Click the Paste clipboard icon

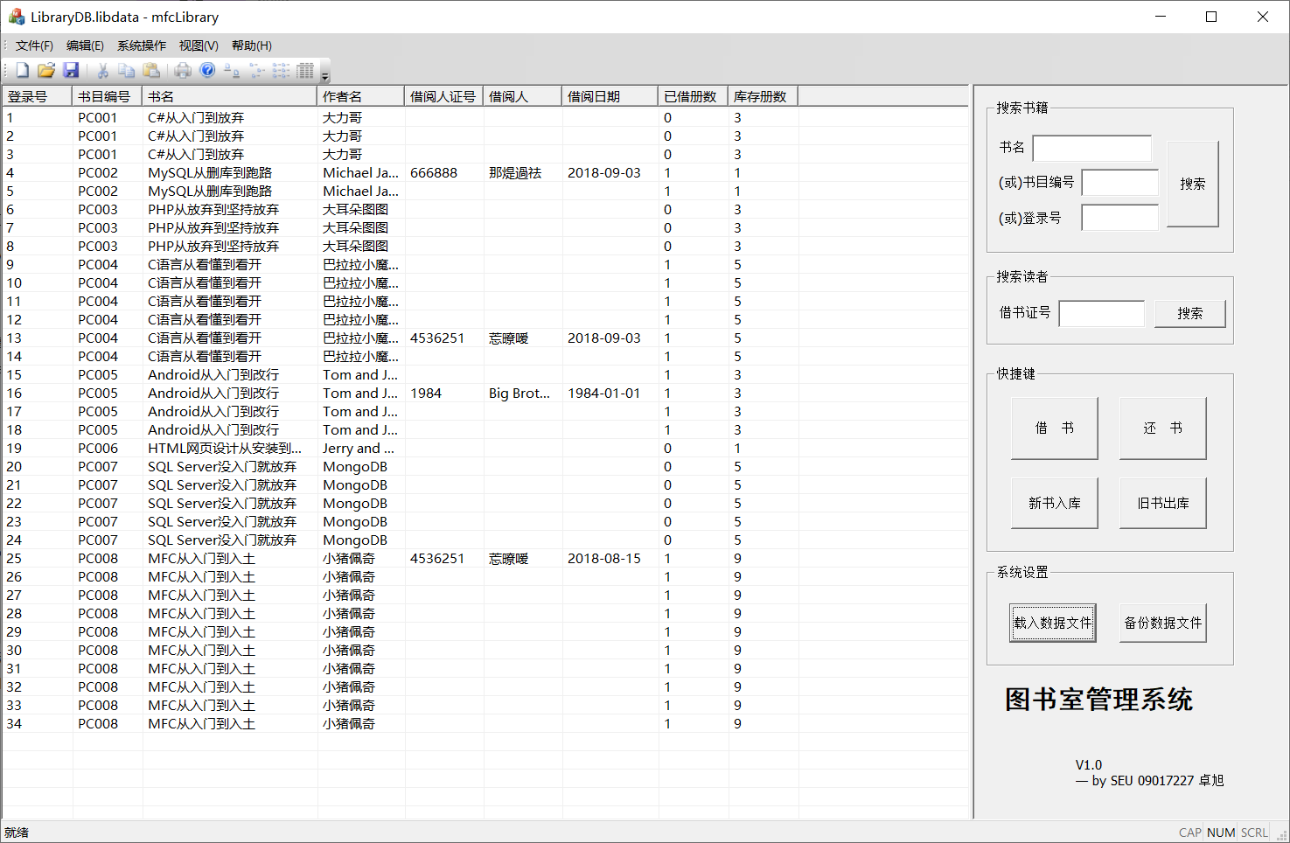[x=151, y=70]
